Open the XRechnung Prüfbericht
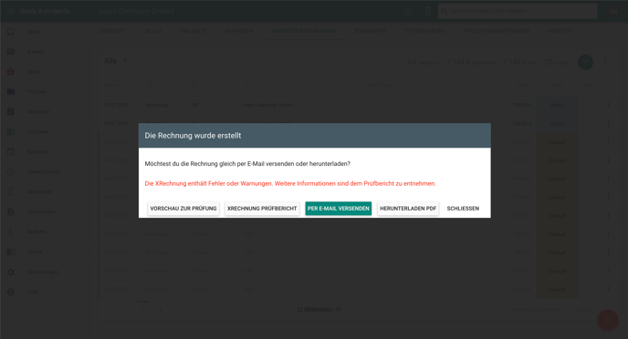This screenshot has width=628, height=339. [x=262, y=209]
